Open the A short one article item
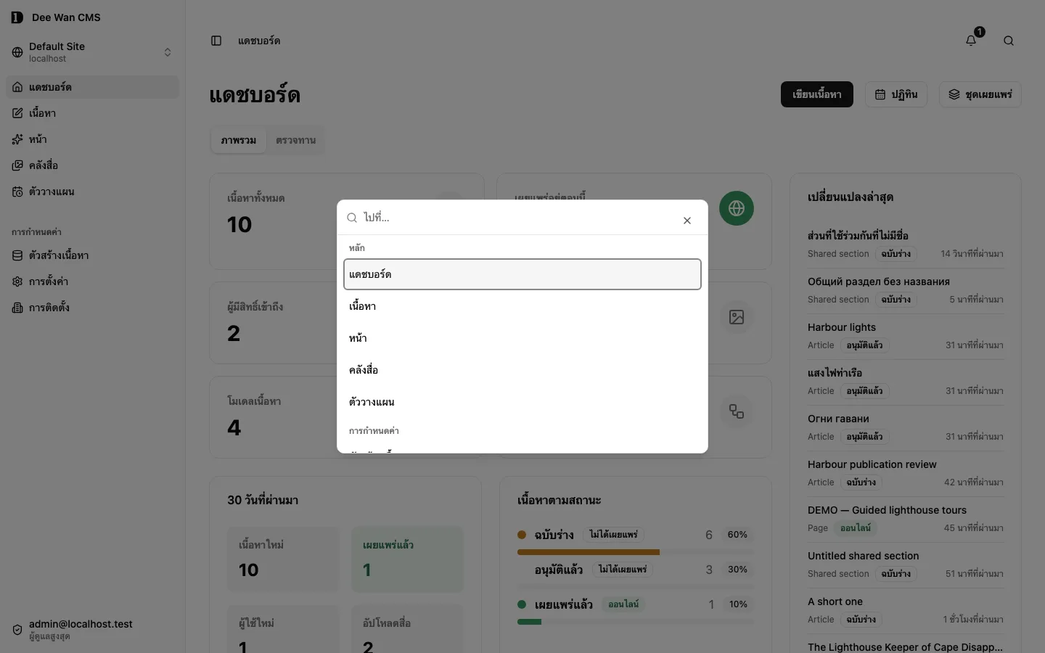Viewport: 1045px width, 653px height. click(906, 610)
